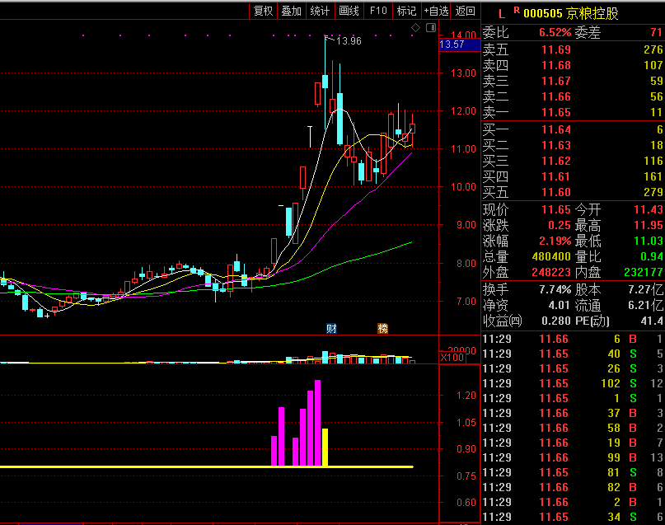Click the 最低 value 11.03
This screenshot has height=525, width=665.
click(648, 241)
